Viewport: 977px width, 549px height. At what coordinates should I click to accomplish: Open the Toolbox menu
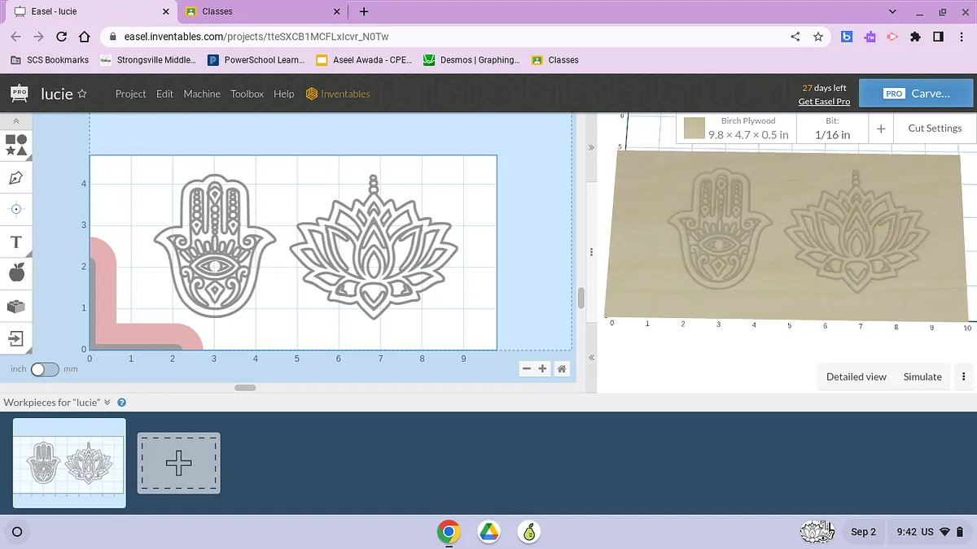pos(247,94)
